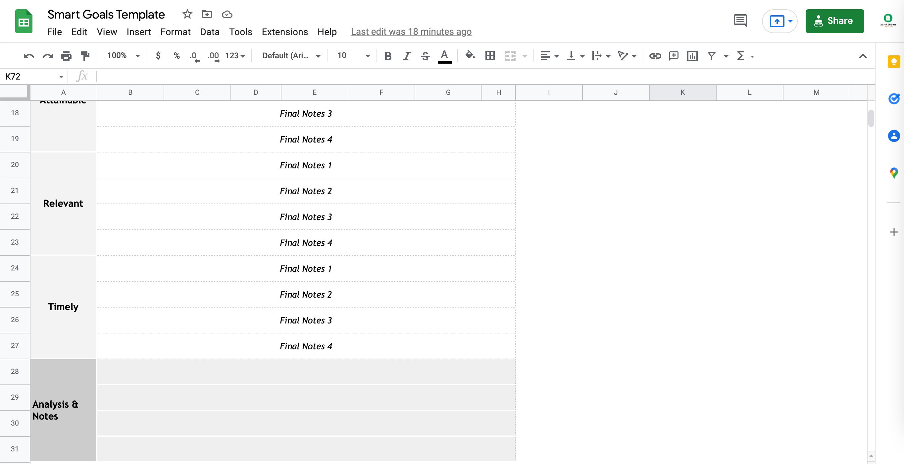Open the text color picker

tap(444, 55)
